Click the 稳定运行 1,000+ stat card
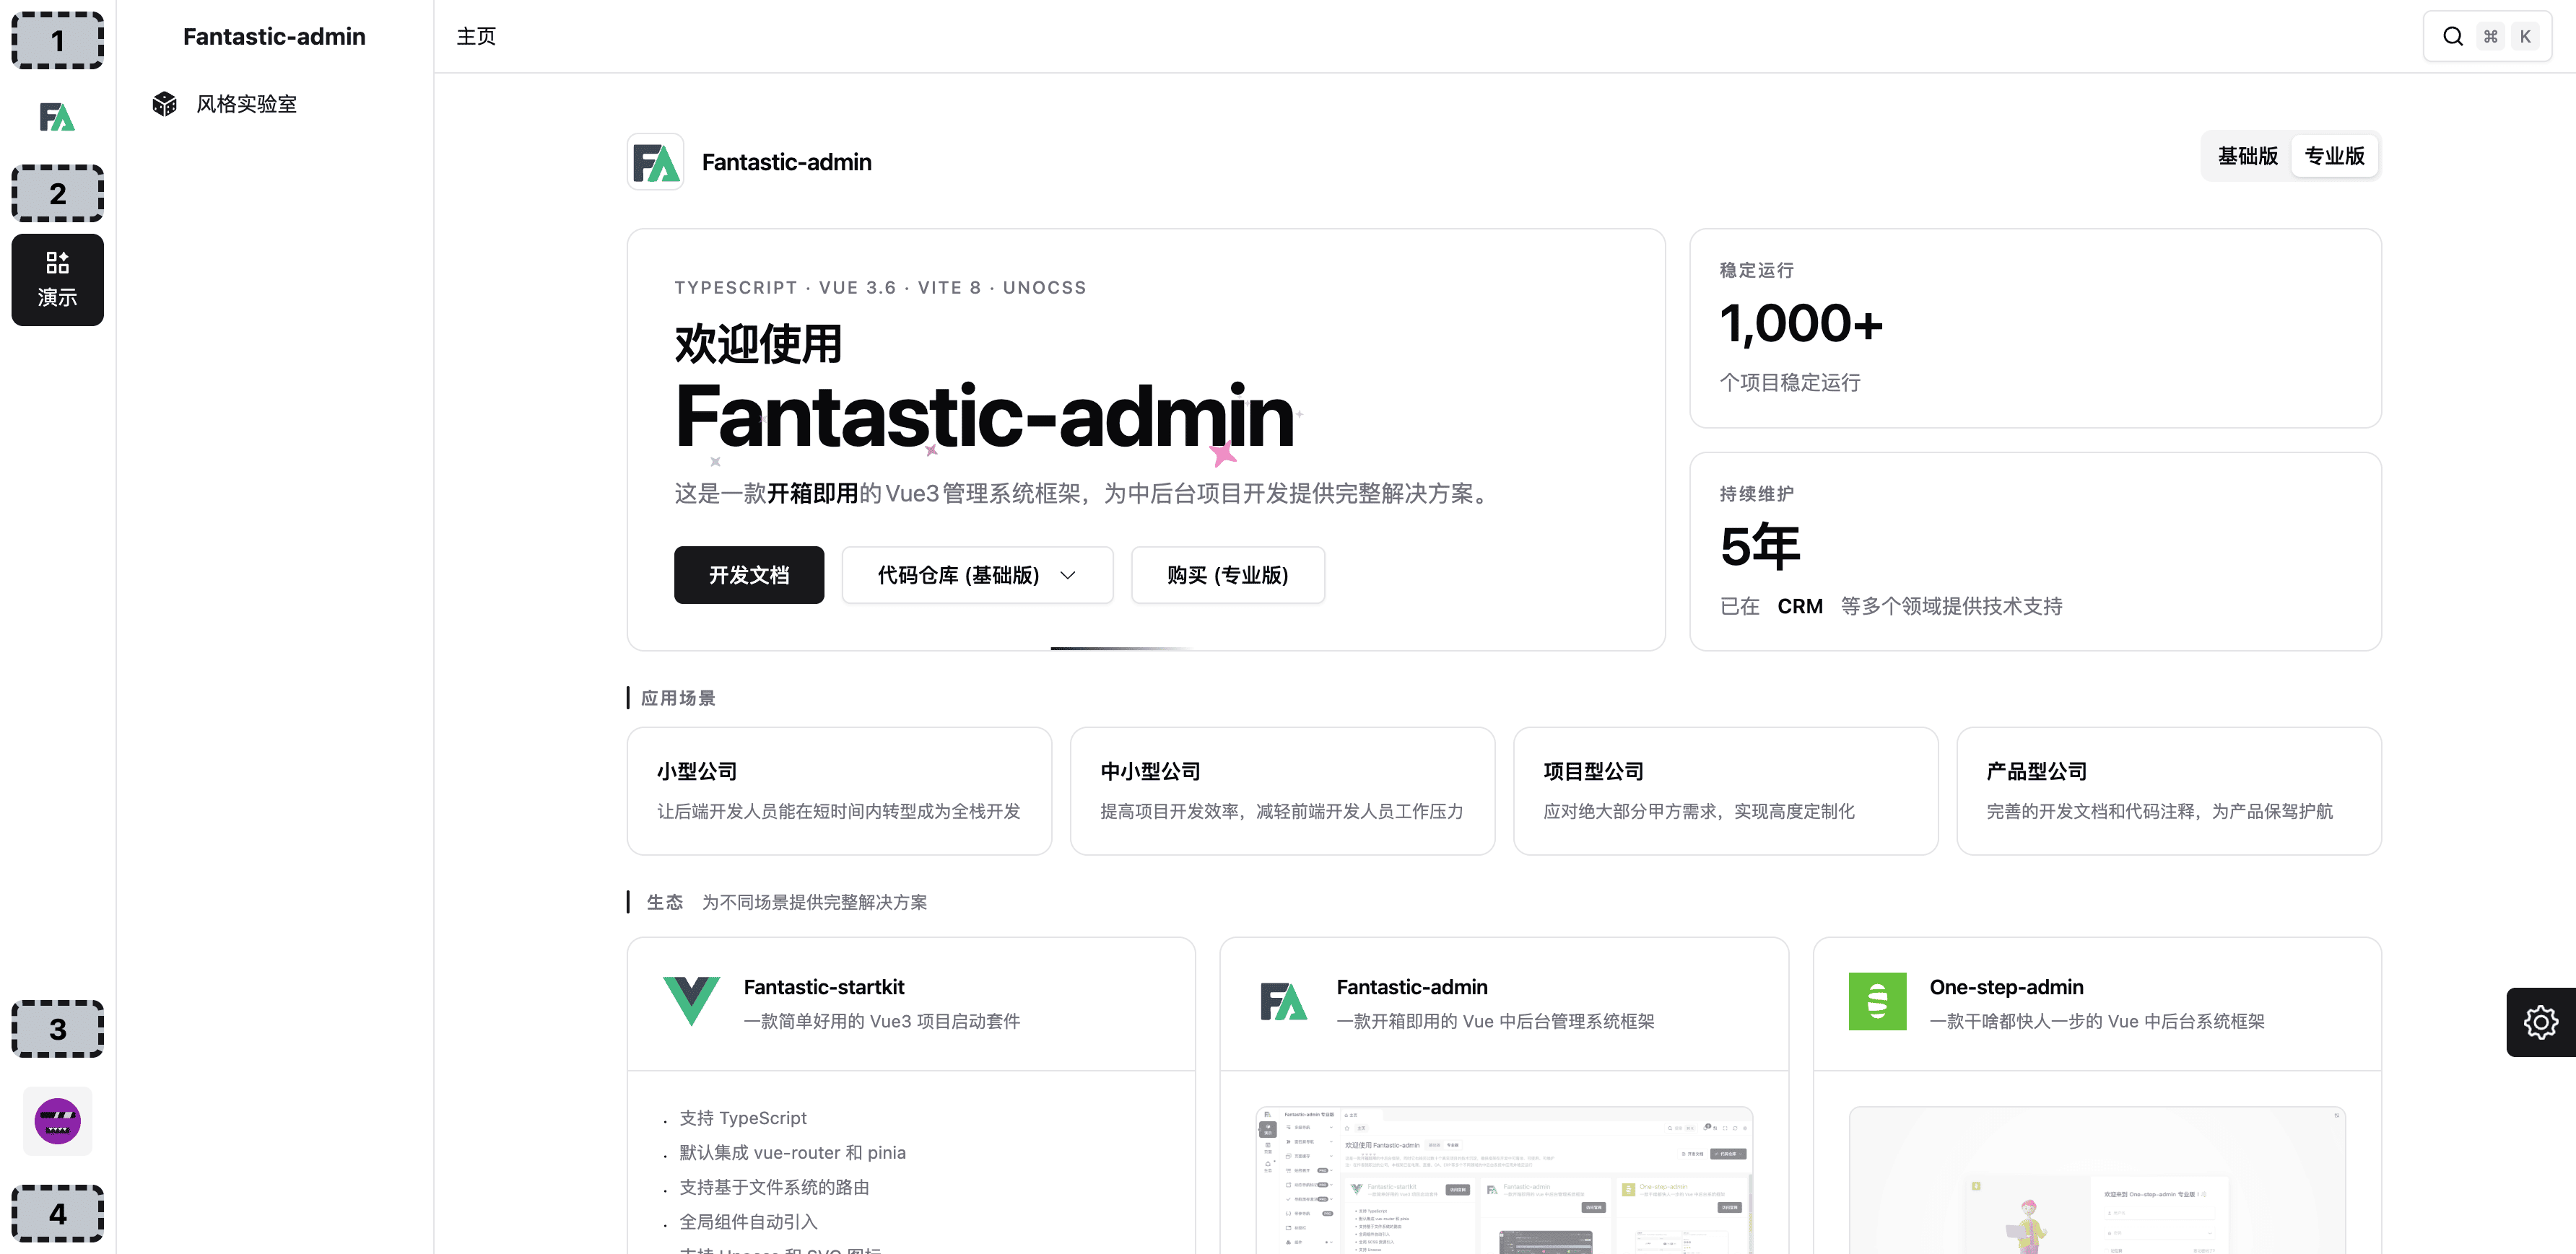The width and height of the screenshot is (2576, 1254). (x=2035, y=329)
